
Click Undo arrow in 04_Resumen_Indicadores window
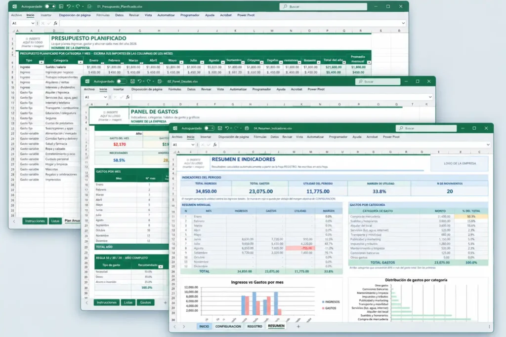point(227,128)
